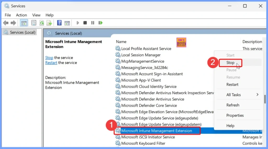
Task: Open the Action menu
Action: (x=21, y=15)
